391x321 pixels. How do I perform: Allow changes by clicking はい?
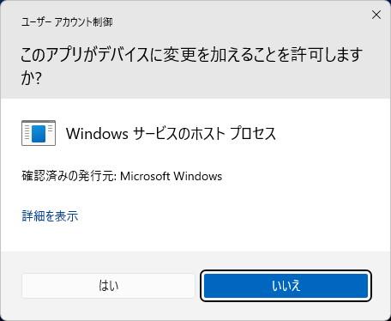click(108, 286)
